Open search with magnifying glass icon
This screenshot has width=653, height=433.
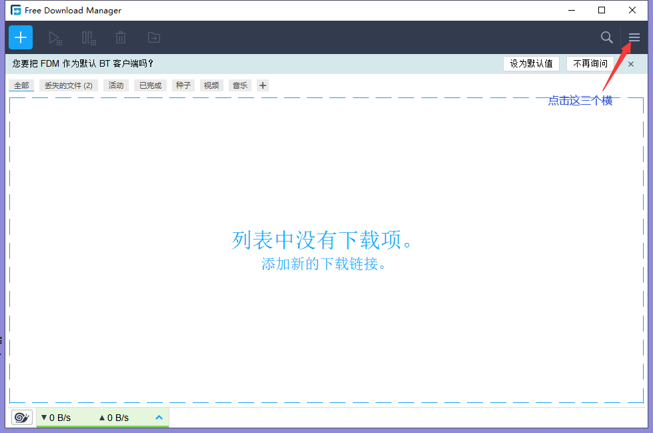click(606, 37)
